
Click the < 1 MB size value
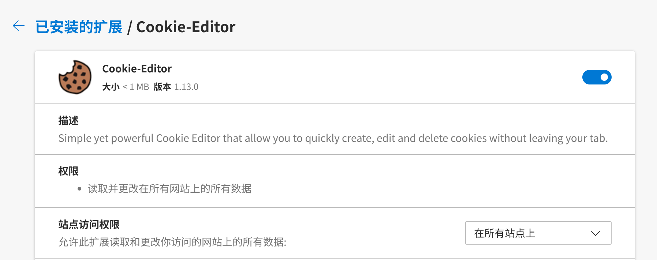pos(136,87)
